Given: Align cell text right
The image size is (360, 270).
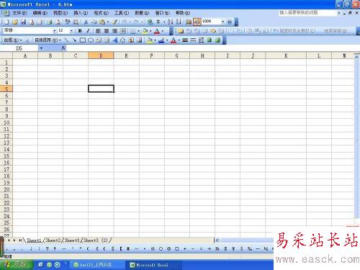Looking at the screenshot, I should (x=114, y=31).
